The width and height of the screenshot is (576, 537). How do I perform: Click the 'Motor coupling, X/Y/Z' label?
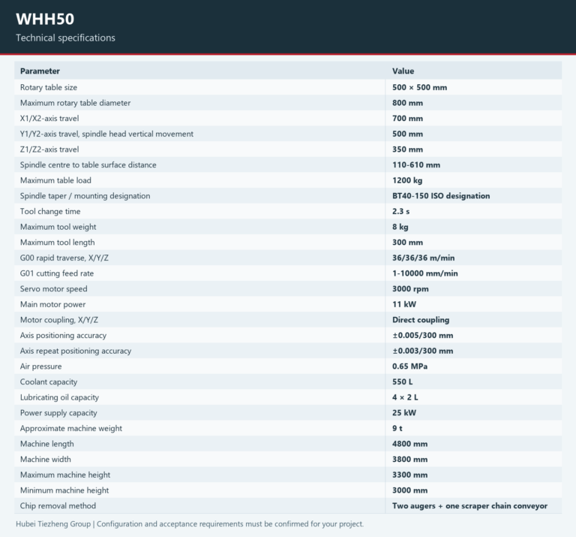[x=59, y=320]
